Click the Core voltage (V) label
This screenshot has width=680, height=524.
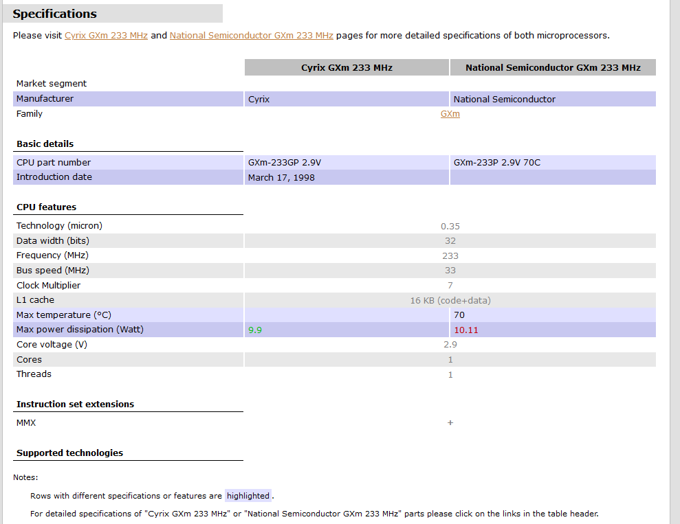(52, 345)
